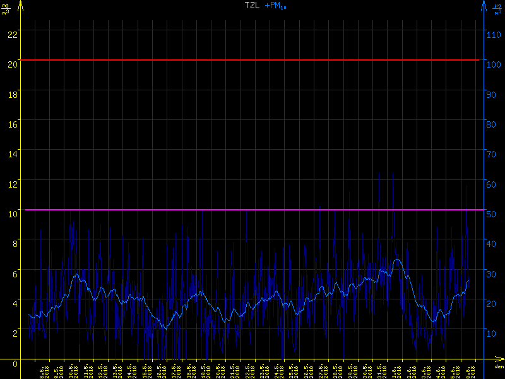Click the TZL station title
The height and width of the screenshot is (379, 505).
(x=252, y=6)
